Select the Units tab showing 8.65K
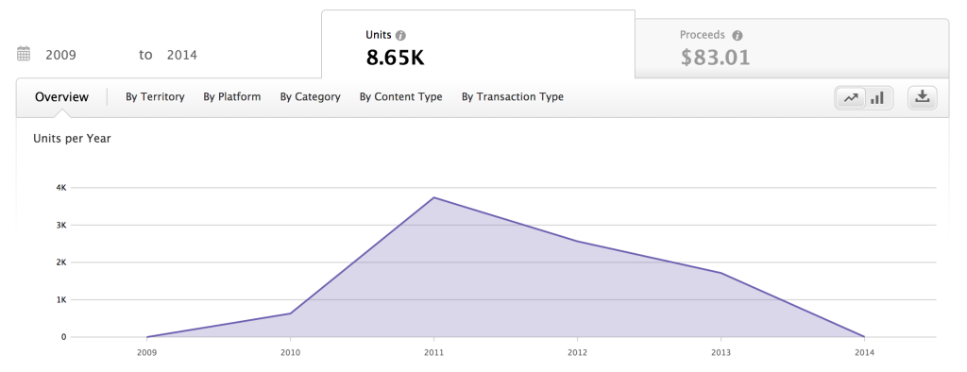The image size is (967, 372). [x=478, y=44]
